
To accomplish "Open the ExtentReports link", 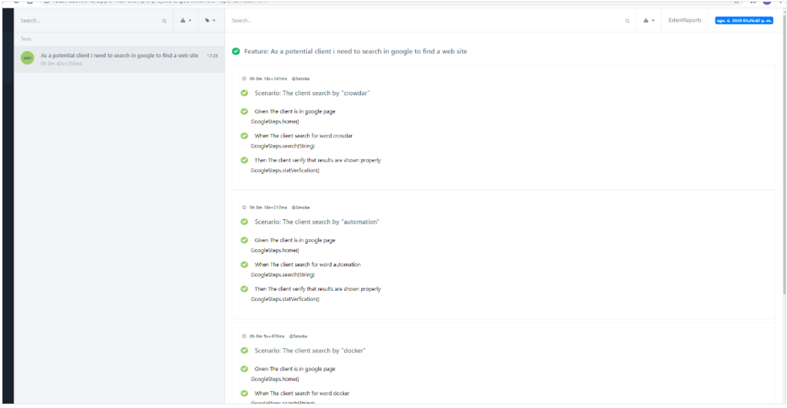I will [x=685, y=21].
